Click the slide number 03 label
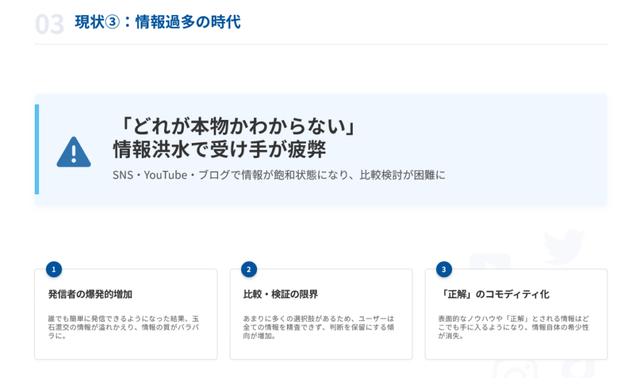Viewport: 636px width, 378px height. [50, 24]
